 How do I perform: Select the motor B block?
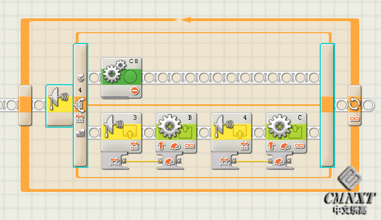[x=176, y=132]
